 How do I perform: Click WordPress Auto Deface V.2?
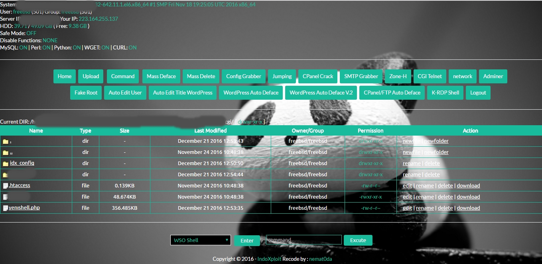tap(321, 93)
